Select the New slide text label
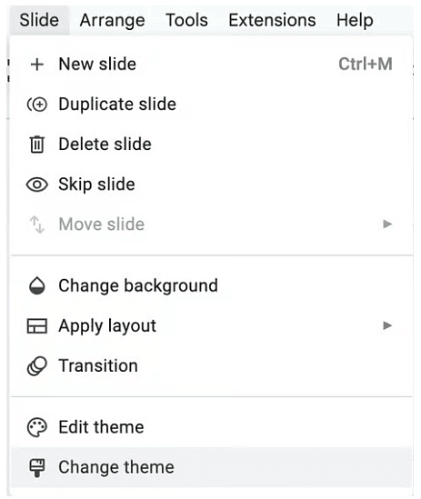The height and width of the screenshot is (499, 421). click(97, 64)
